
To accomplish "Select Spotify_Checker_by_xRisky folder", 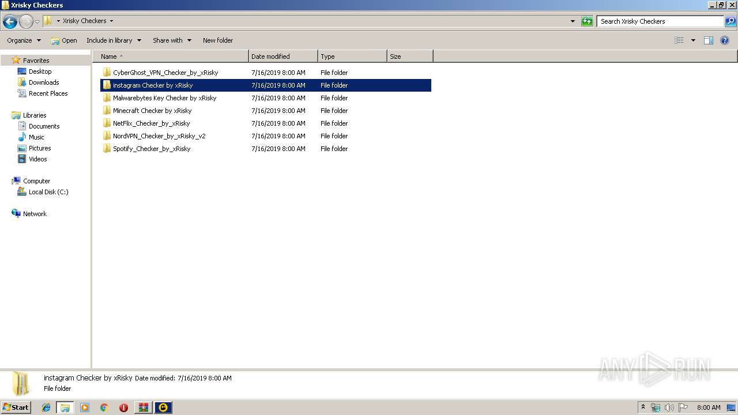I will [x=266, y=149].
